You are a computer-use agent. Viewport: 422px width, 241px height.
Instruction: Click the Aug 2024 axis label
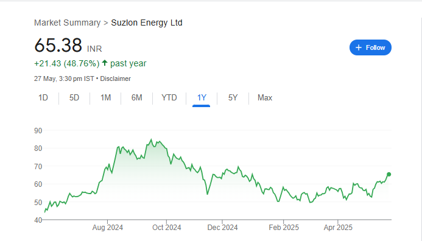pos(108,228)
